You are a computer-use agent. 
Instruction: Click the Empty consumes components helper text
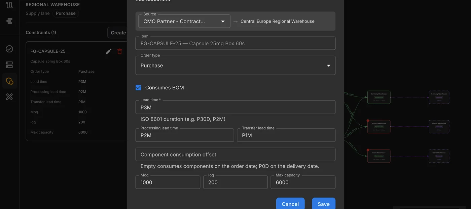click(x=230, y=166)
